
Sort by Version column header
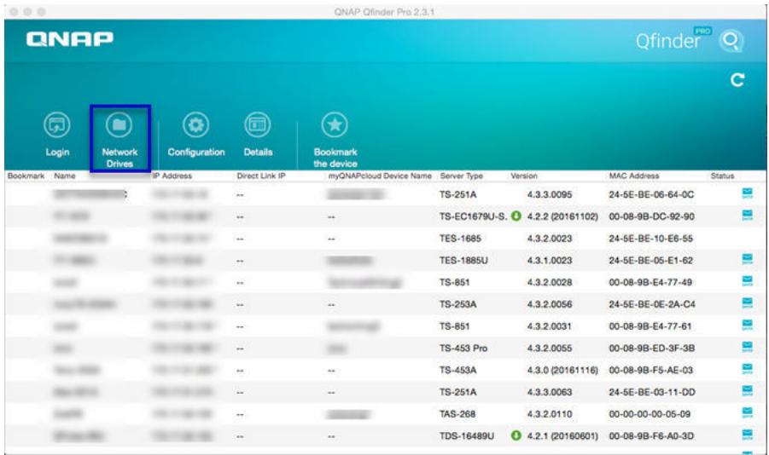(524, 176)
